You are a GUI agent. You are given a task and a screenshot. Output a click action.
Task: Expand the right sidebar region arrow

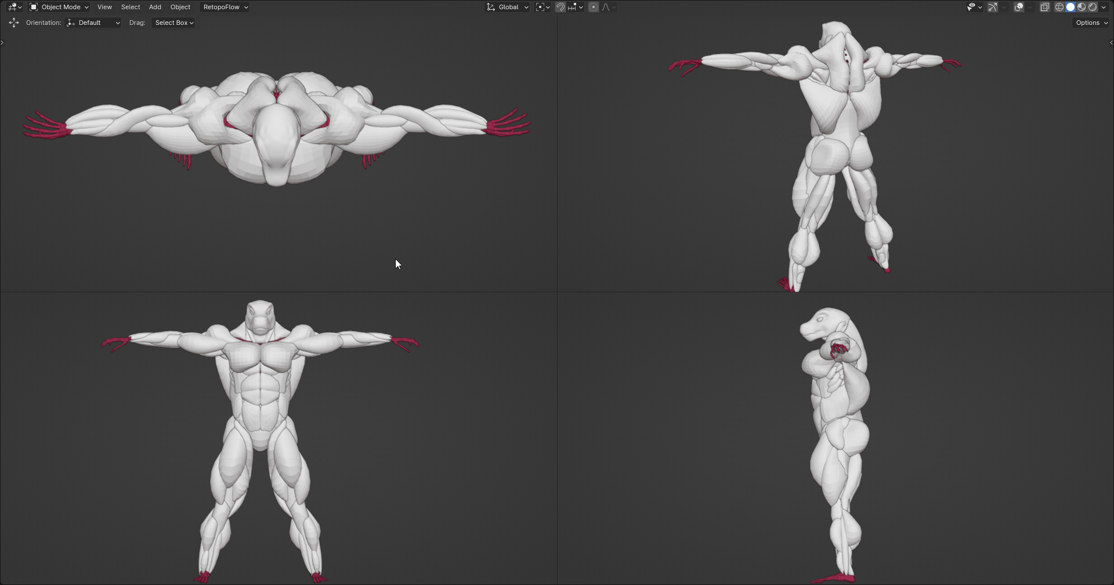pos(1111,42)
